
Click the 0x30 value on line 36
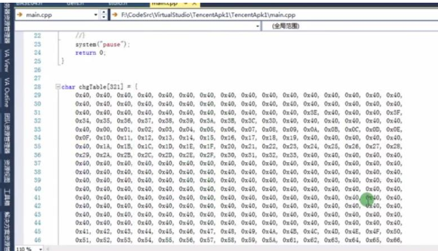(228, 155)
